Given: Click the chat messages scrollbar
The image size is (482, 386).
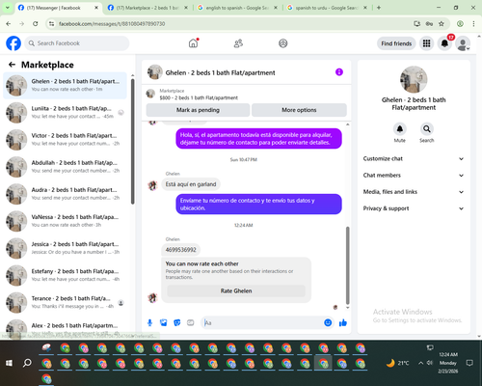Looking at the screenshot, I should click(347, 265).
